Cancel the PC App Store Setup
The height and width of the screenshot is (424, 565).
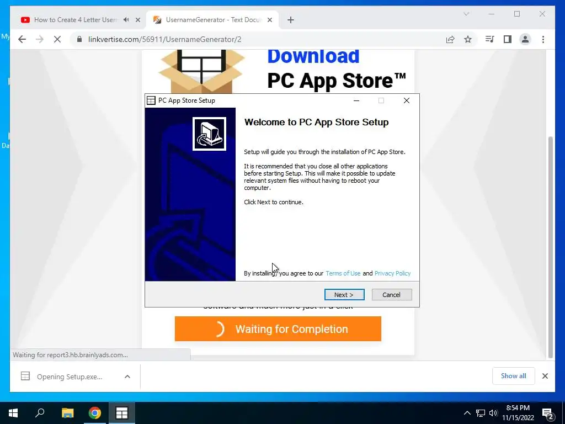click(x=392, y=295)
